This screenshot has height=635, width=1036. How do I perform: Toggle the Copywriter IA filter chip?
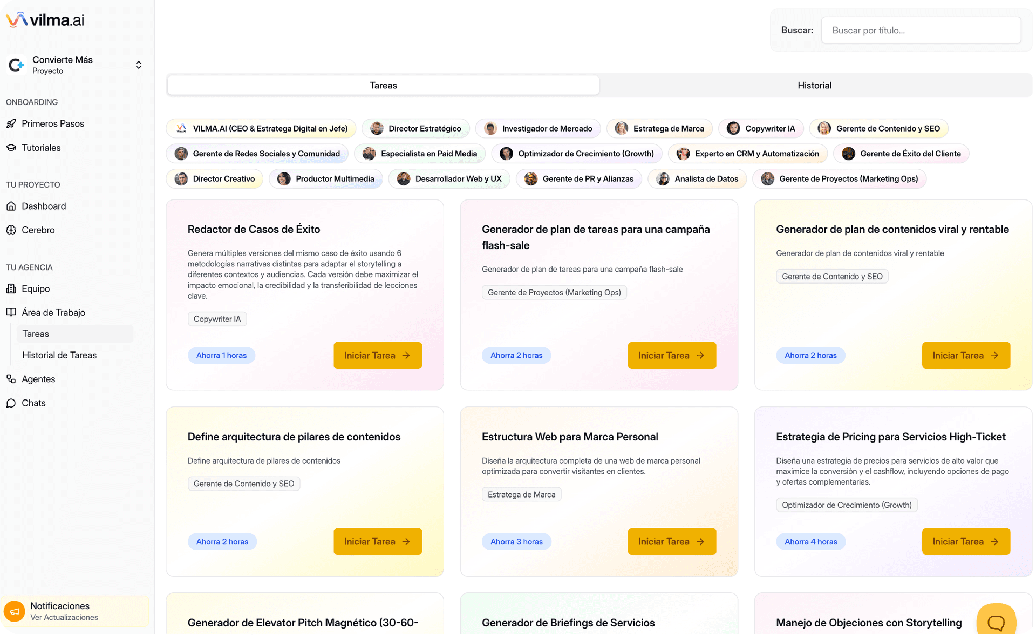click(x=761, y=128)
